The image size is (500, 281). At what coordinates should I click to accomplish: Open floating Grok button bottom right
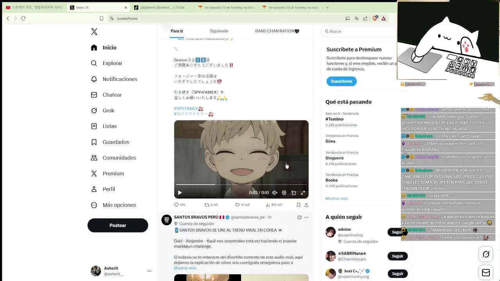click(x=486, y=254)
